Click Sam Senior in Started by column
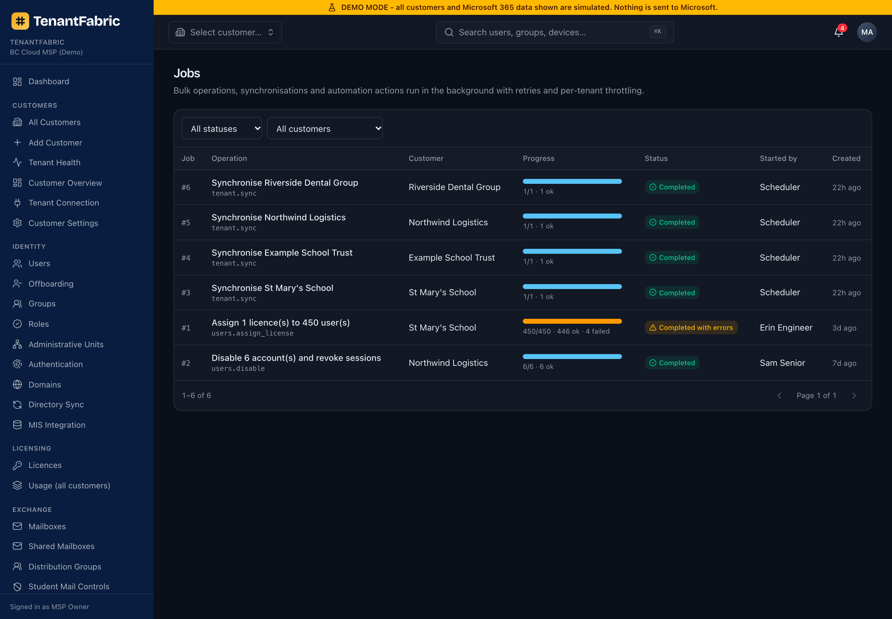Screen dimensions: 892x619 782,363
